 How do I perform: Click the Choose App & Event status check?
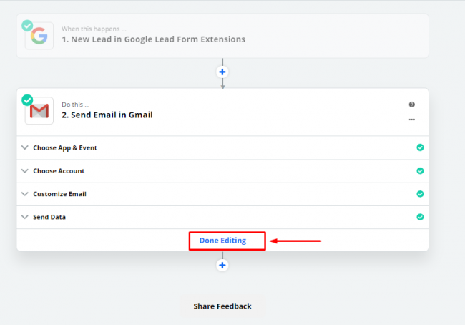(x=420, y=148)
